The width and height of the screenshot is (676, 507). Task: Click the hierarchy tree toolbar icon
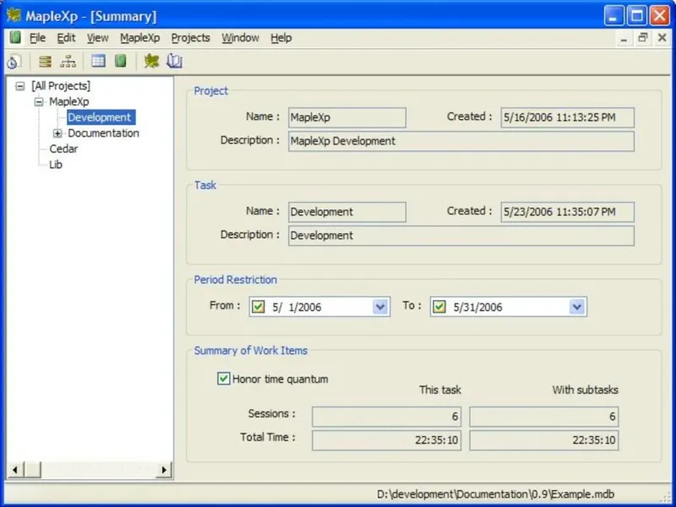click(x=68, y=61)
